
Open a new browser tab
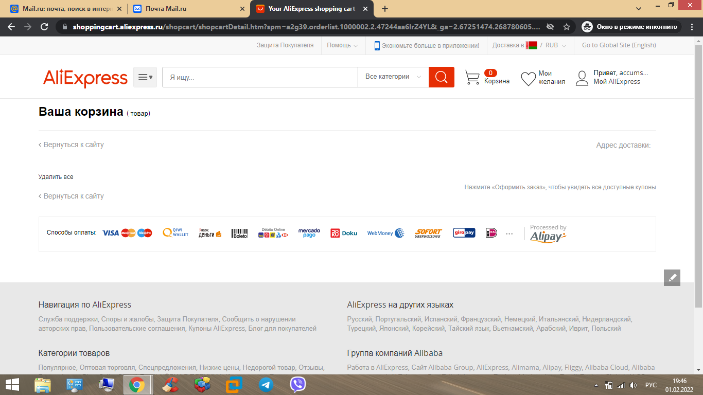384,9
